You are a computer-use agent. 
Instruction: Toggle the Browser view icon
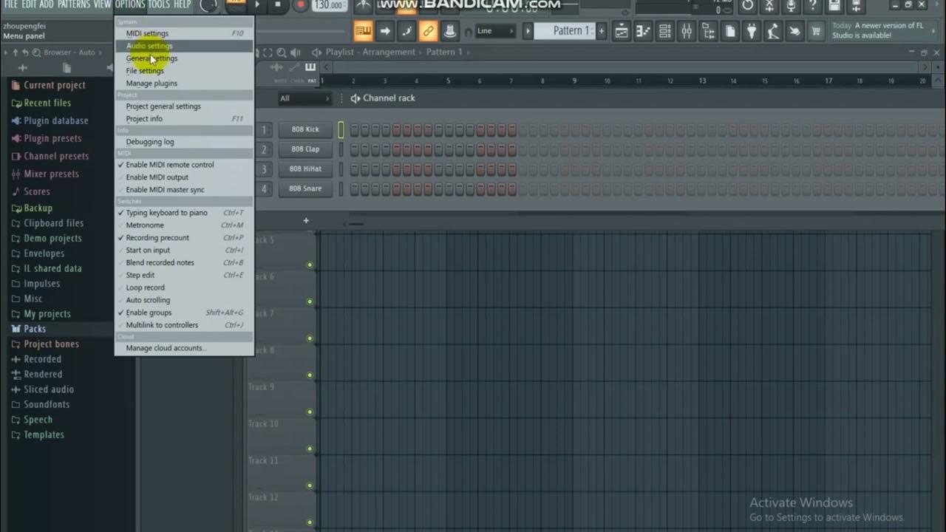pos(708,30)
